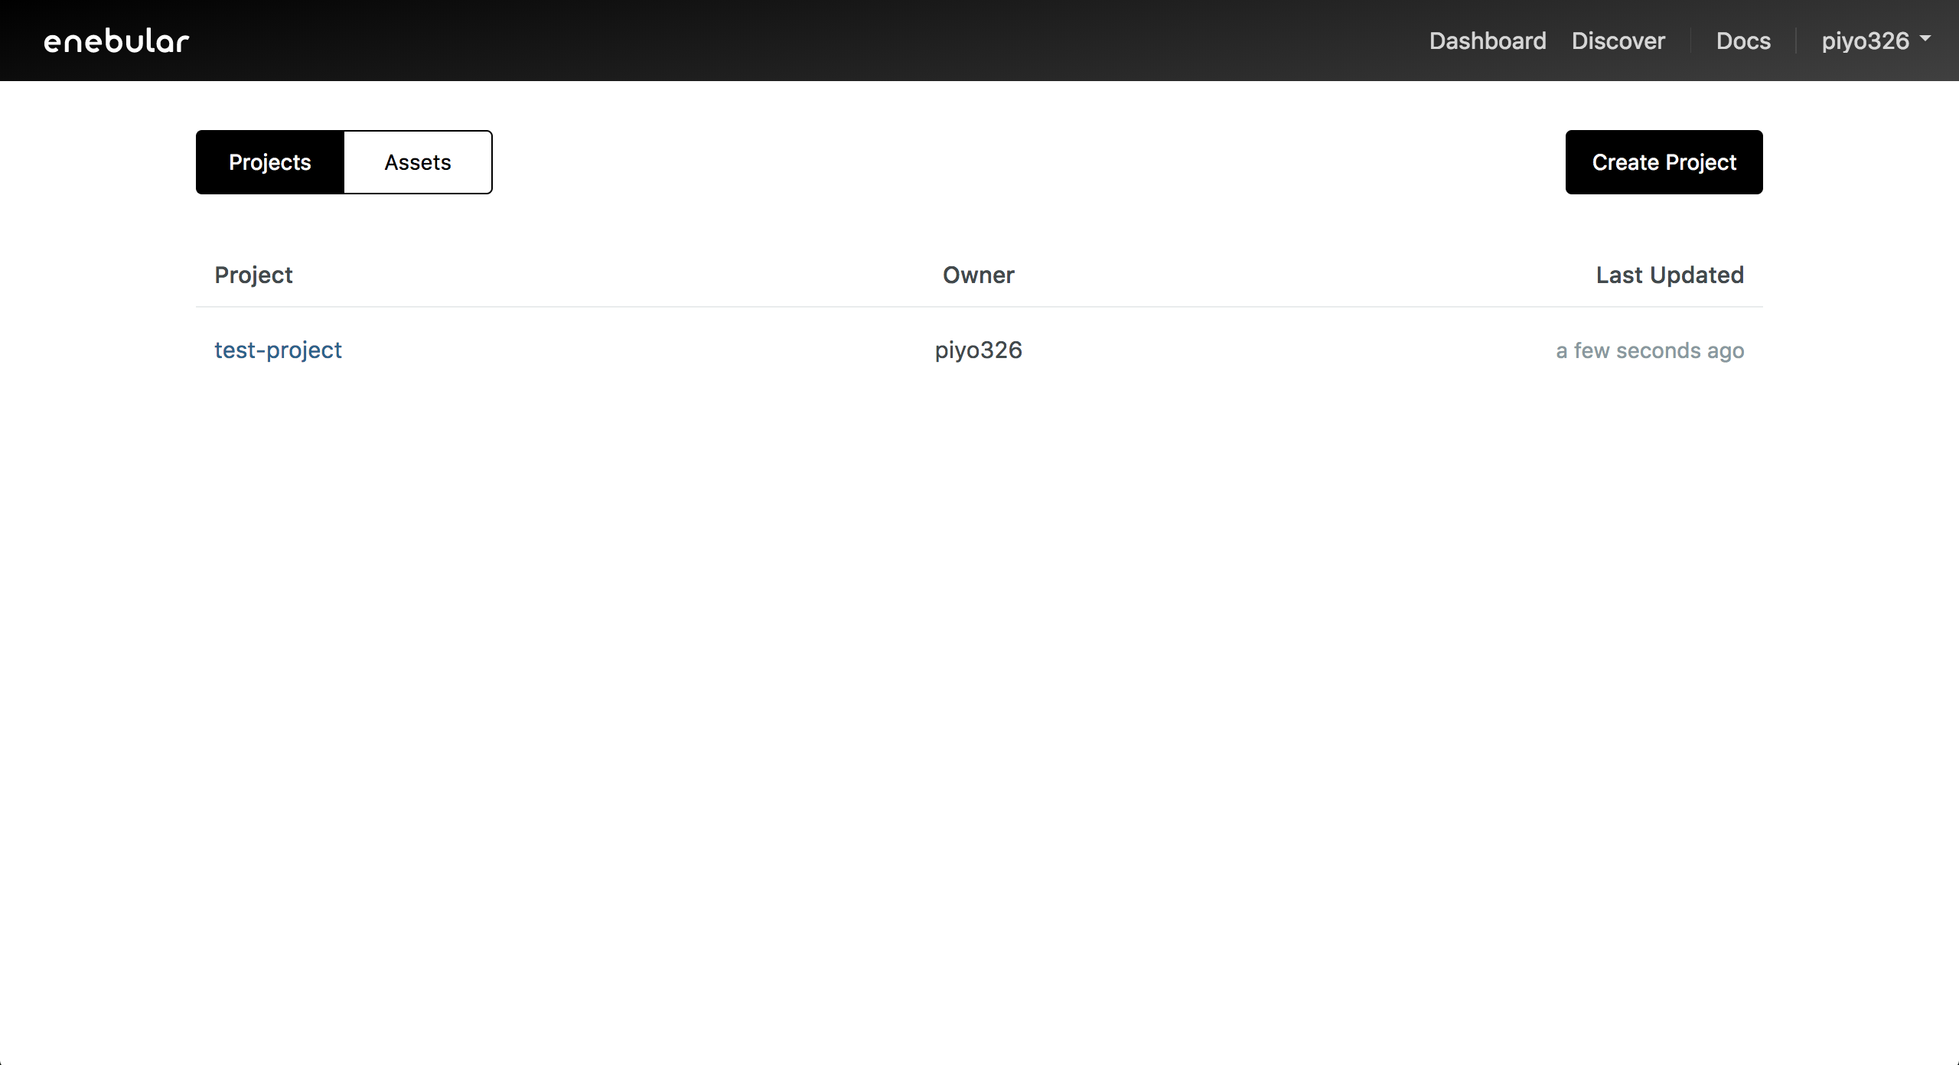The image size is (1959, 1065).
Task: Open the Docs link in header
Action: click(1742, 41)
